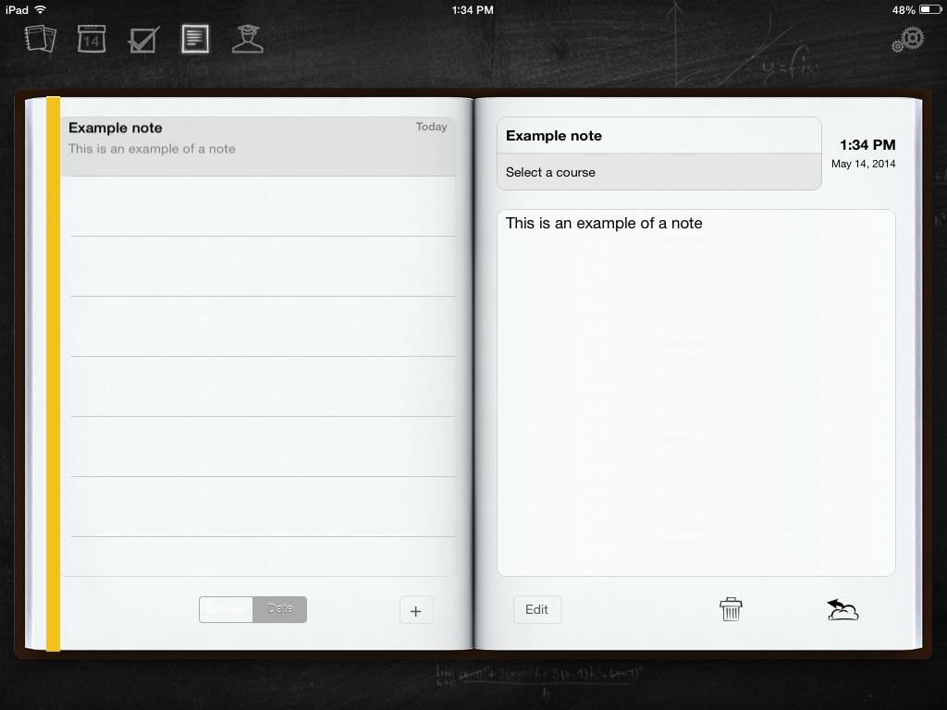Image resolution: width=947 pixels, height=710 pixels.
Task: Delete the note with trash icon
Action: [x=731, y=609]
